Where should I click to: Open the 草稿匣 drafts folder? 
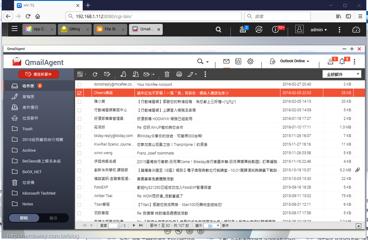(39, 97)
